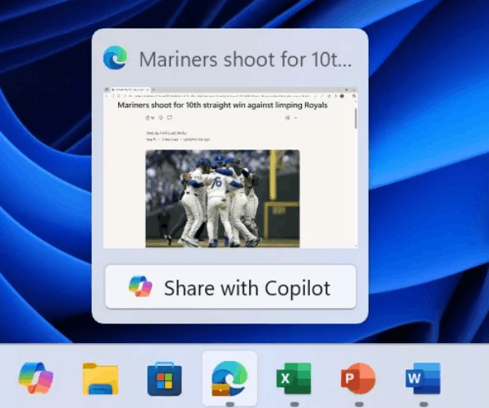Open Excel from the taskbar
The image size is (489, 408).
pos(294,379)
